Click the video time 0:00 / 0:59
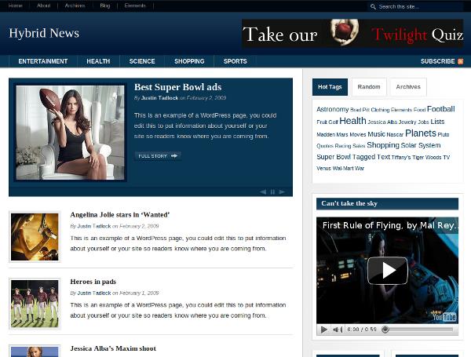The height and width of the screenshot is (357, 471). 362,330
